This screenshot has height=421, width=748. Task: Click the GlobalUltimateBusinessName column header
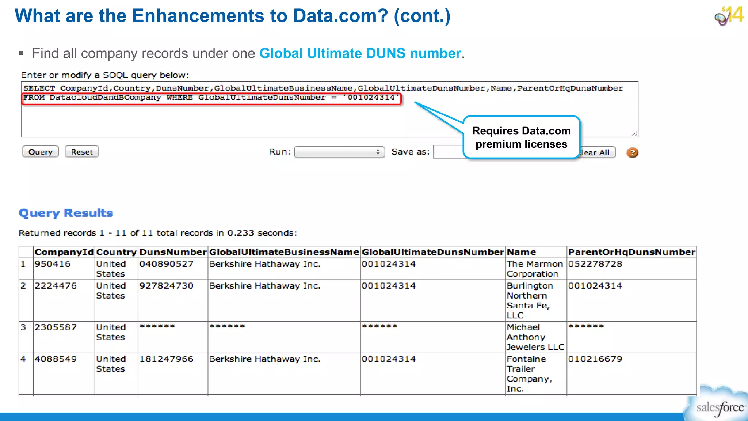pyautogui.click(x=284, y=252)
